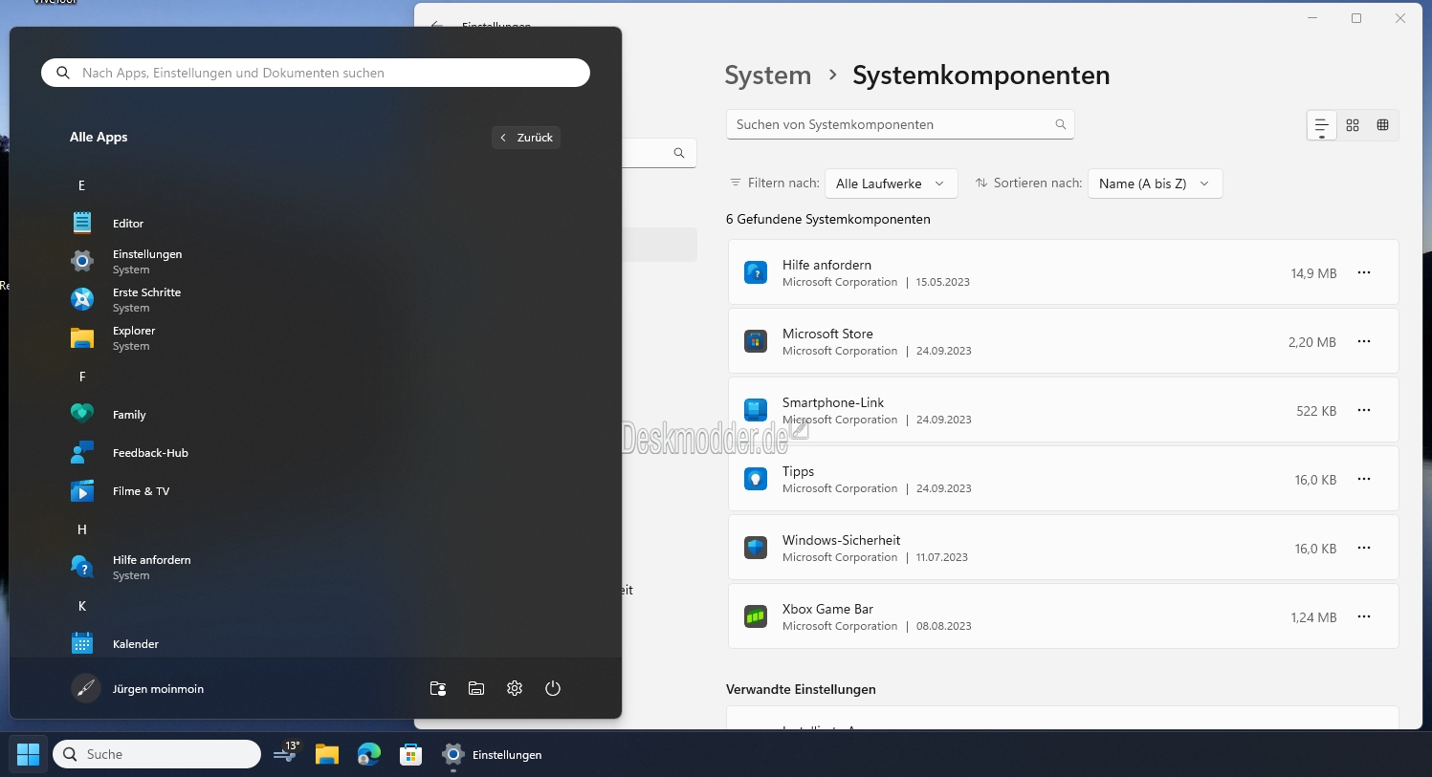Open more options for Xbox Game Bar

(x=1364, y=616)
